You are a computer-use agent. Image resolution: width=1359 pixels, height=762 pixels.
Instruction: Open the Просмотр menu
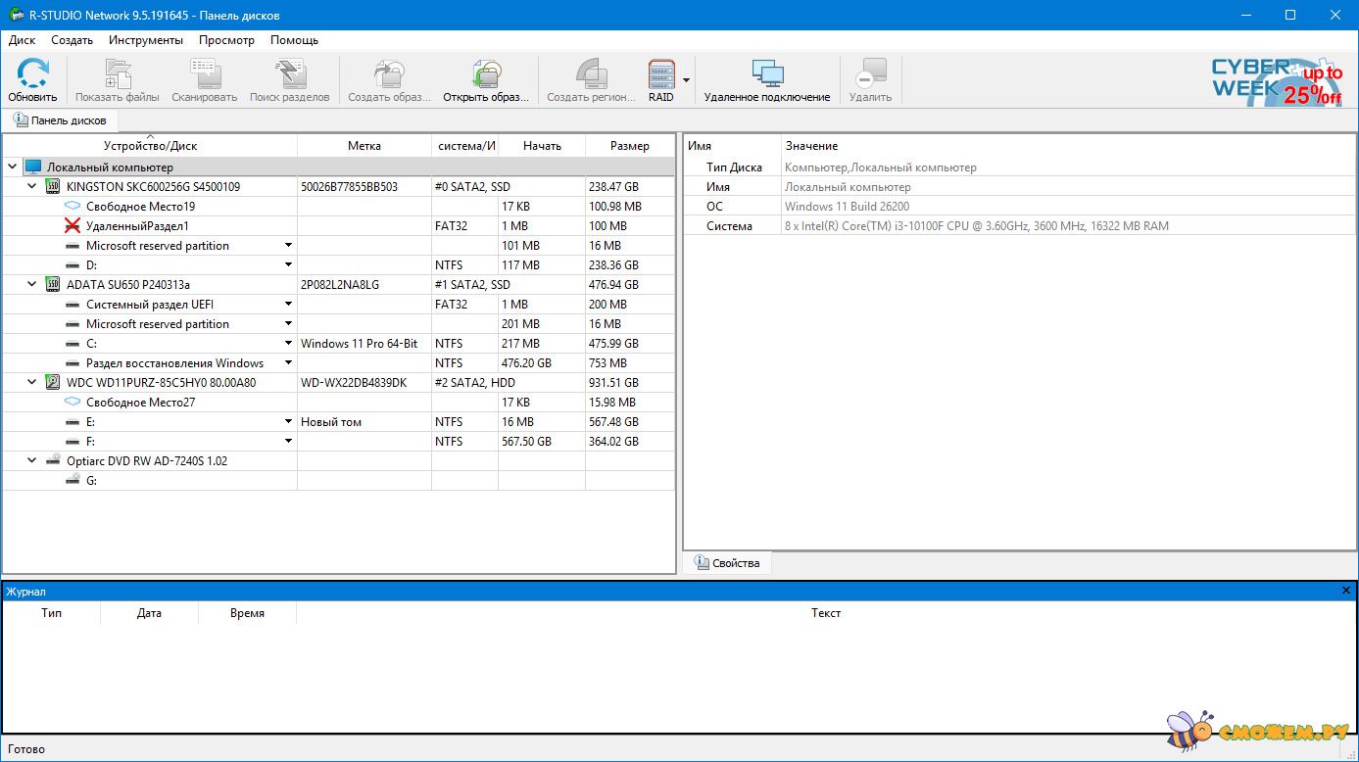tap(226, 40)
